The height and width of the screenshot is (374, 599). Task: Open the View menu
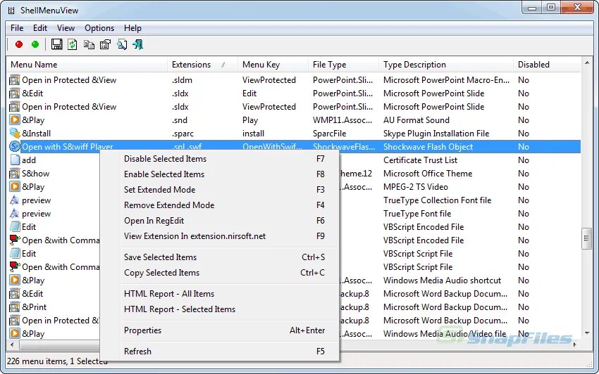click(x=66, y=28)
